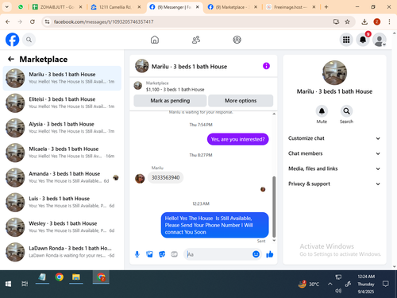Open conversation information purple icon

[266, 66]
